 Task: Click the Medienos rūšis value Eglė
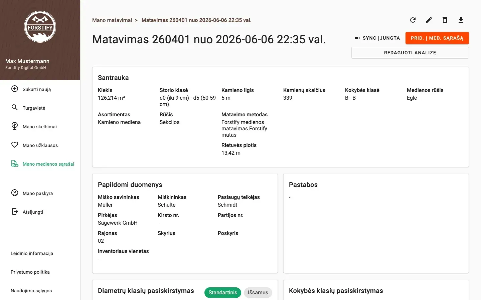412,98
